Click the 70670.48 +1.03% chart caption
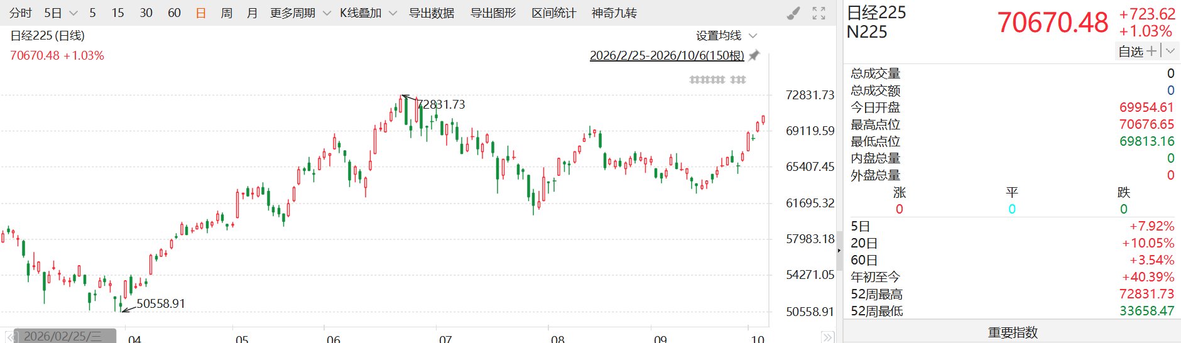Screen dimensions: 1181x343 [57, 55]
